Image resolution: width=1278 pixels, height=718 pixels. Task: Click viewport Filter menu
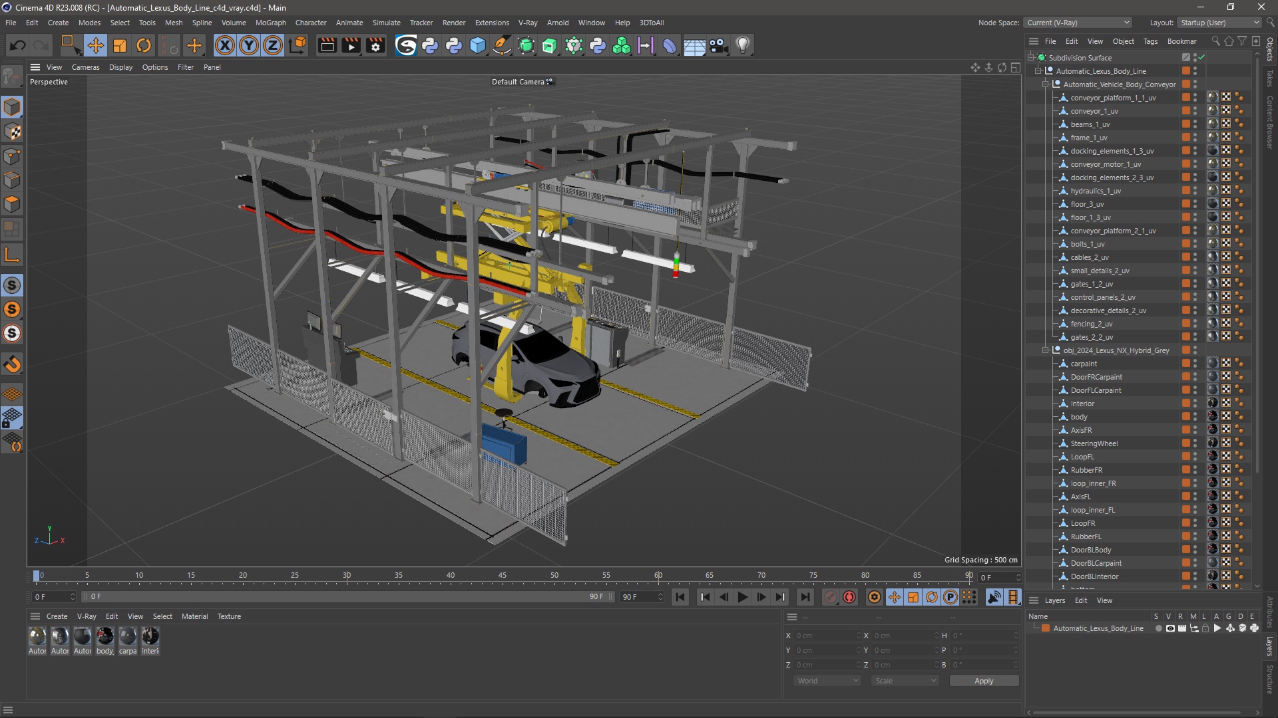pos(186,67)
